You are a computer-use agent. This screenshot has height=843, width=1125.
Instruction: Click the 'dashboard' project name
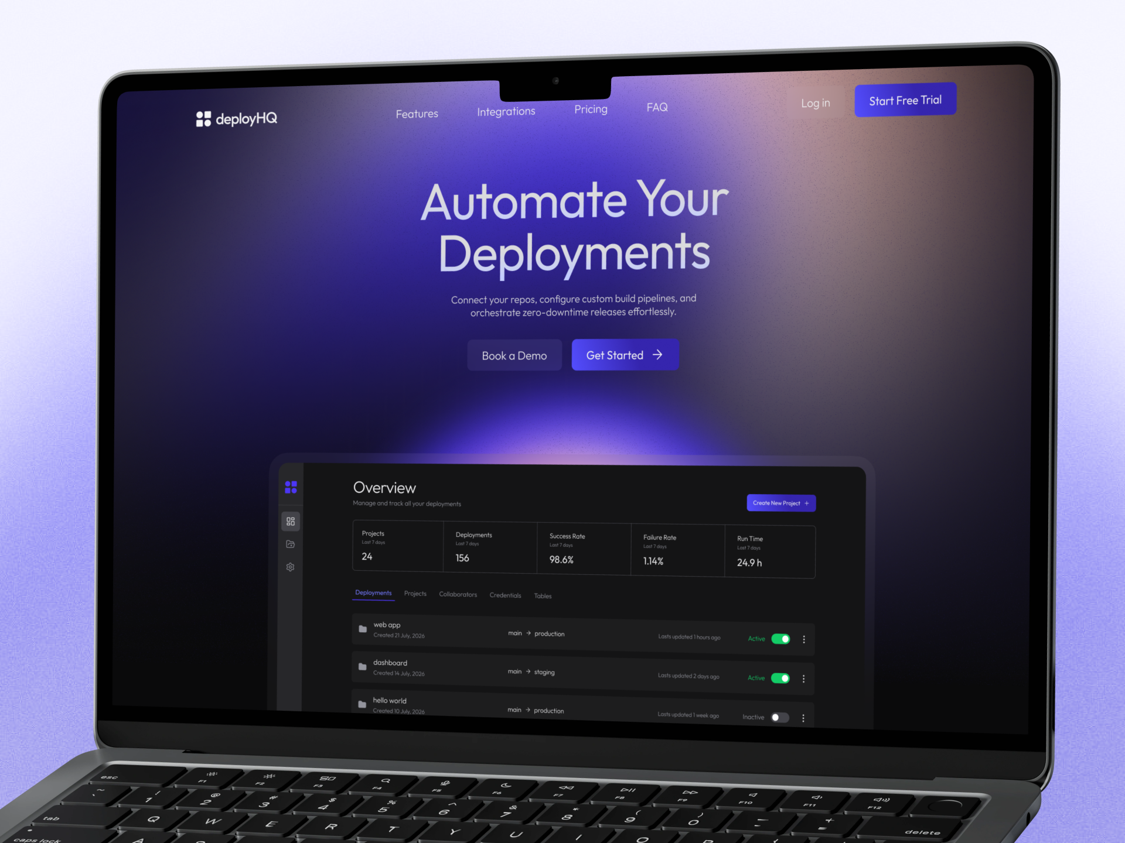[390, 663]
